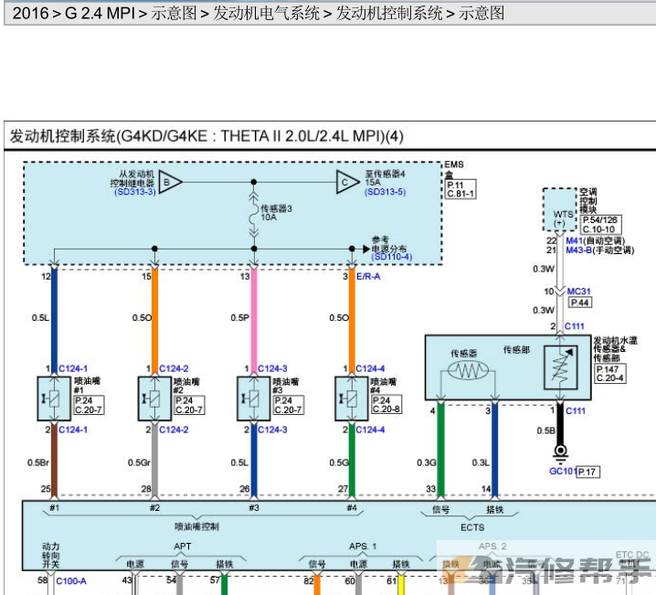Click the sensor coil symbol
The height and width of the screenshot is (595, 656).
click(x=468, y=370)
